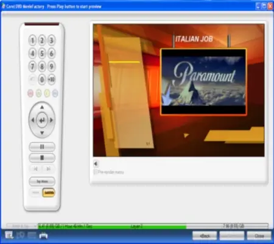Click the +10 remote key
Screen dimensions: 274x244
pos(52,79)
